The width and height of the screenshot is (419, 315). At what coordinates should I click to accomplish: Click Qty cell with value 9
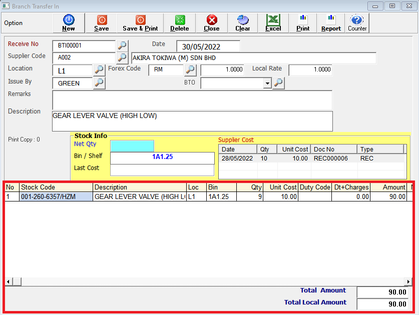250,196
